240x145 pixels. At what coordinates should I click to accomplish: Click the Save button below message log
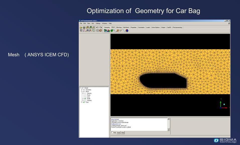119,133
